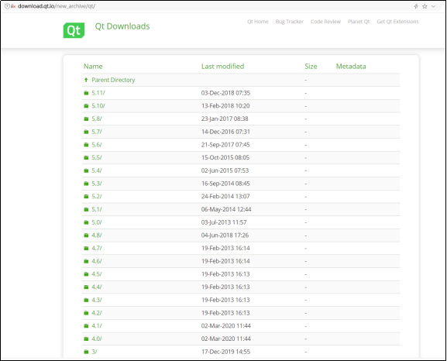Viewport: 447px width, 361px height.
Task: Open the 4.7/ directory link
Action: tap(97, 249)
